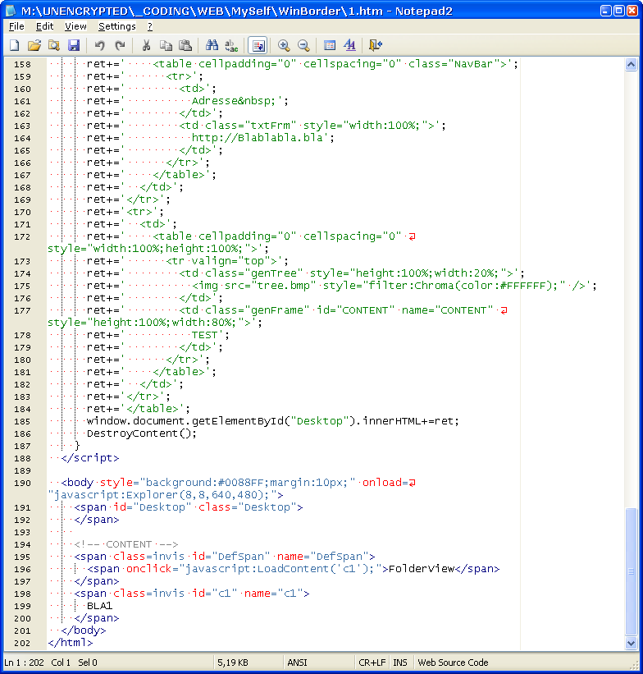Click 'http://Blablabla.bla' text on line 164

257,138
